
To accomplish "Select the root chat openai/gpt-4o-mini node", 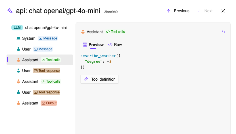I will pyautogui.click(x=46, y=28).
